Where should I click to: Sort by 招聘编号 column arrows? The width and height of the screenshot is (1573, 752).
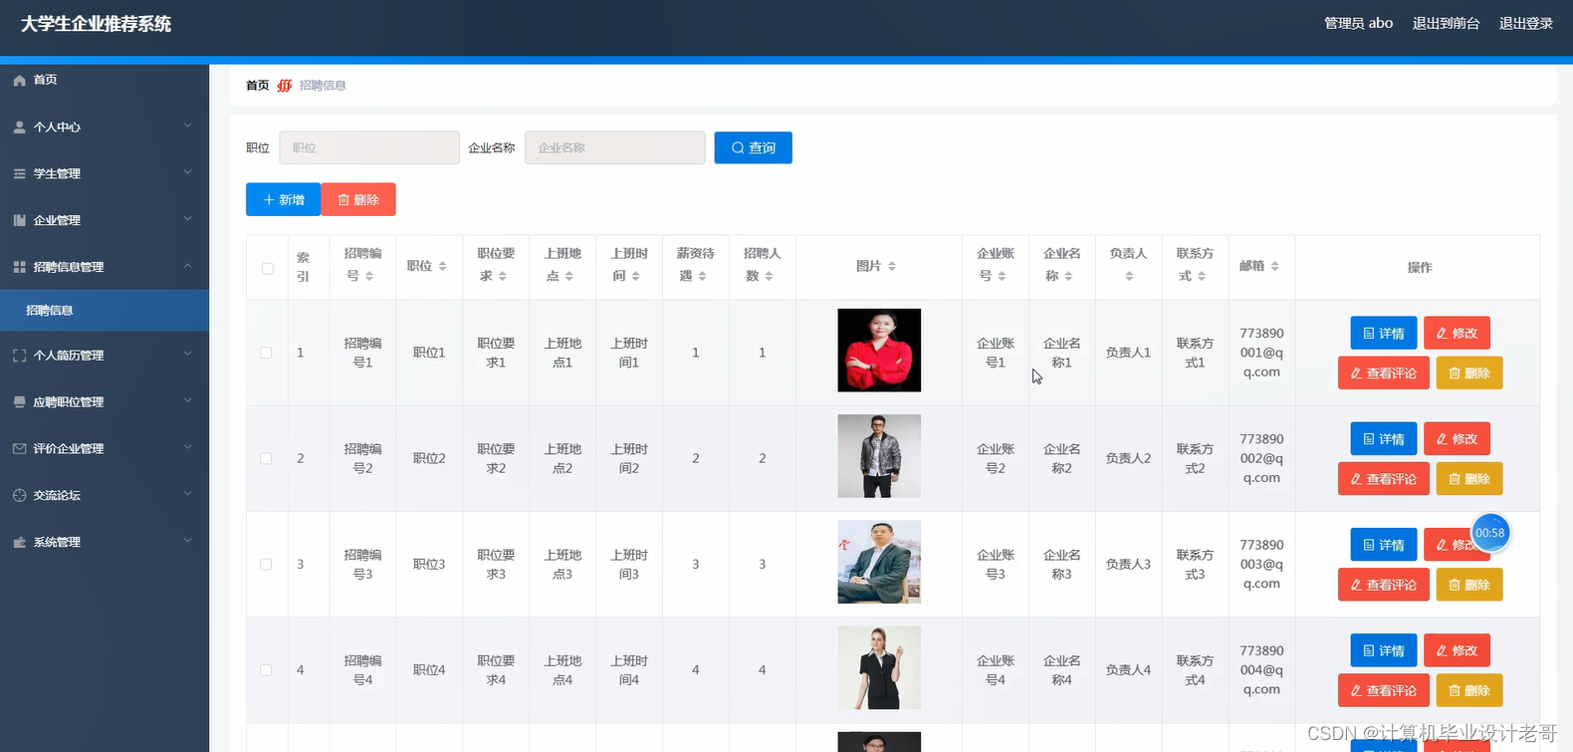click(369, 276)
